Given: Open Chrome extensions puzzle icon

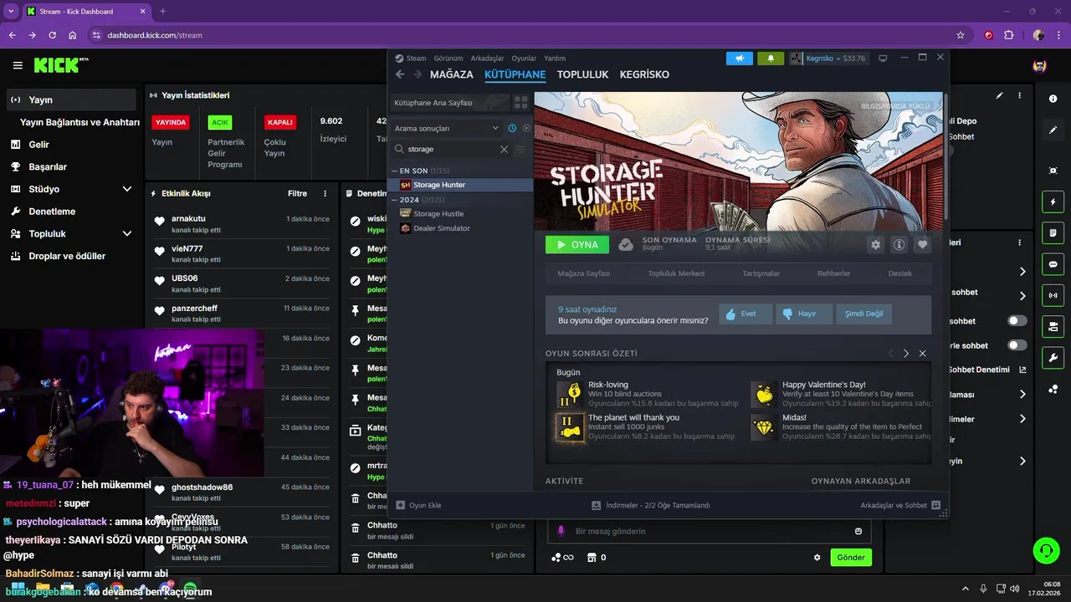Looking at the screenshot, I should tap(1008, 35).
